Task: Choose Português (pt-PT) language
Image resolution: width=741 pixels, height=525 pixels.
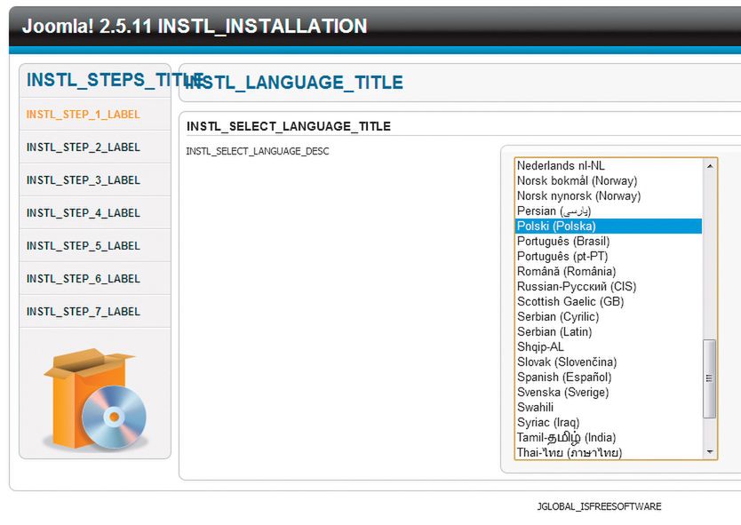Action: click(608, 256)
